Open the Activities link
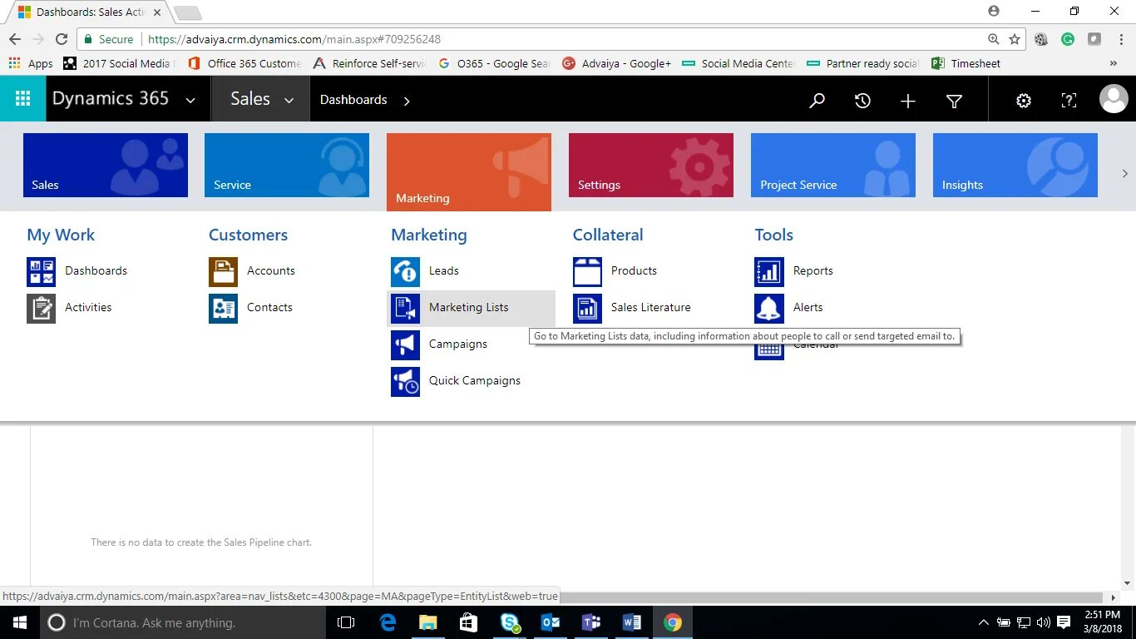Image resolution: width=1136 pixels, height=639 pixels. click(88, 307)
